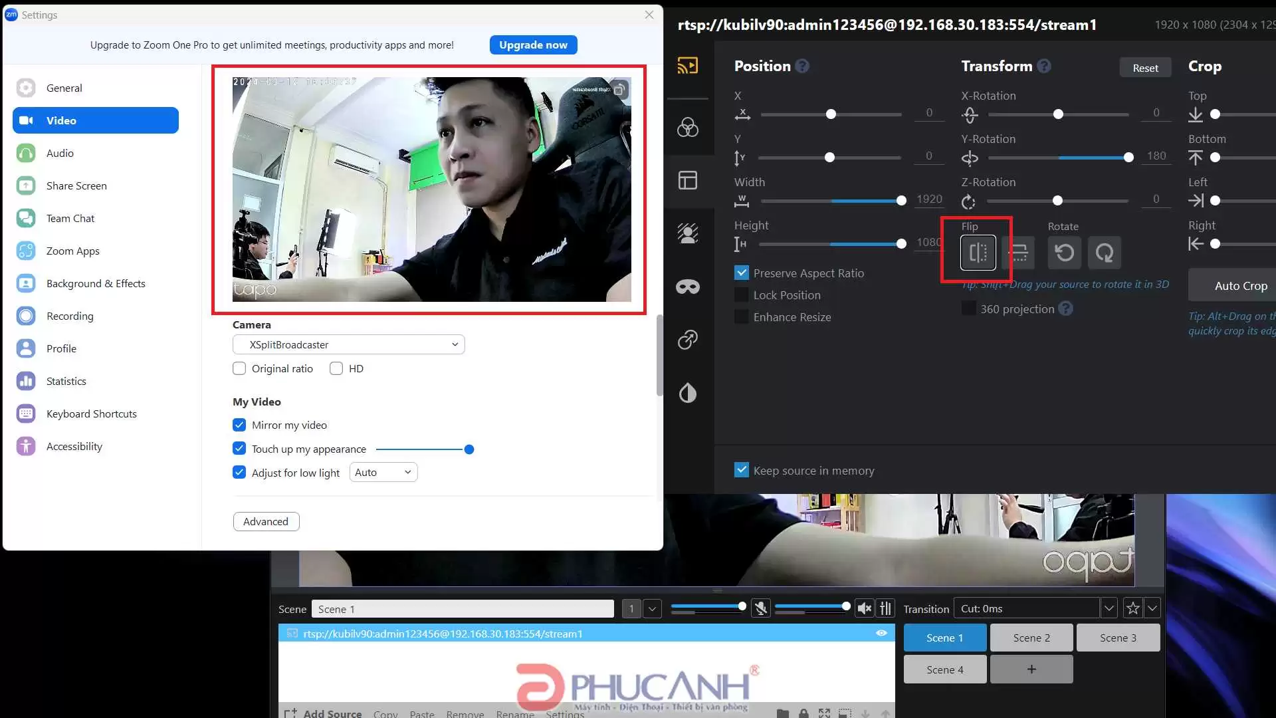1276x718 pixels.
Task: Click the Scene 1 name input field
Action: (x=463, y=608)
